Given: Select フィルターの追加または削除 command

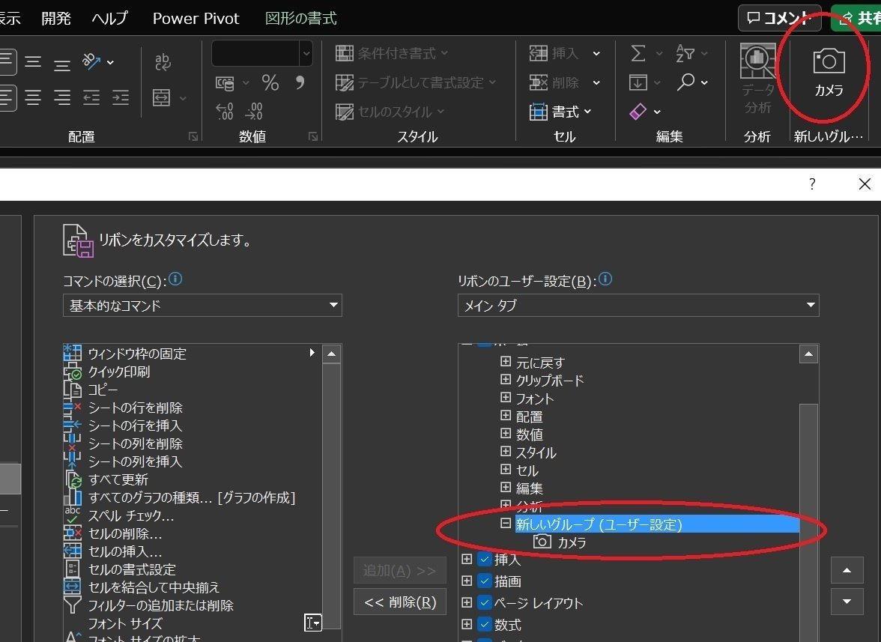Looking at the screenshot, I should [x=192, y=605].
